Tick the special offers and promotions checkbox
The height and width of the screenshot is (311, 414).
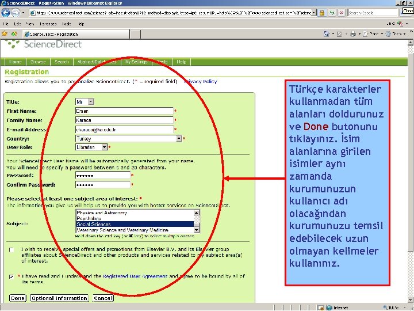11,250
